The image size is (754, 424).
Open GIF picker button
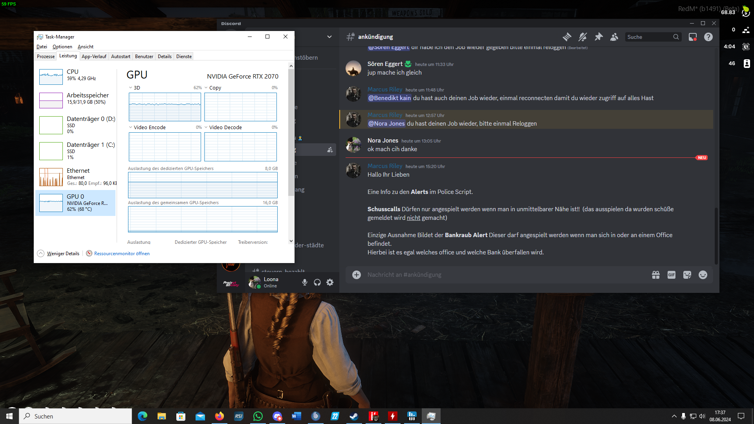click(x=672, y=275)
